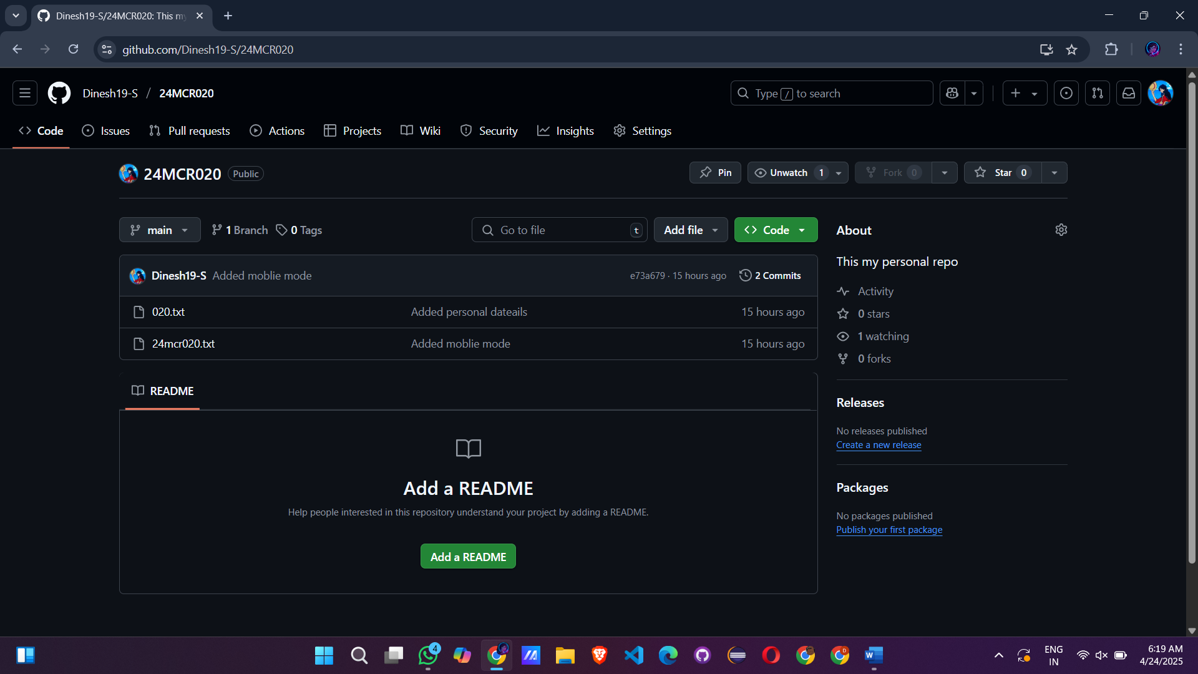
Task: Click the Go to file search field
Action: click(559, 230)
